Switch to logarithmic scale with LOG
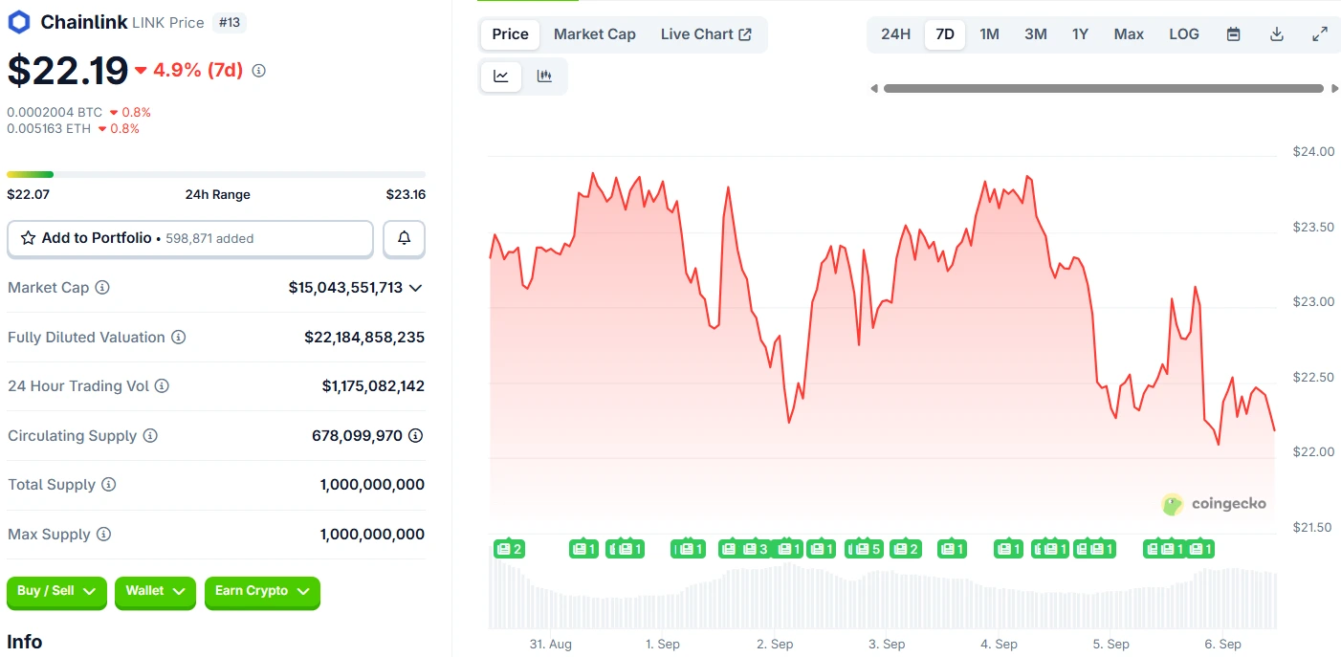 [x=1183, y=33]
